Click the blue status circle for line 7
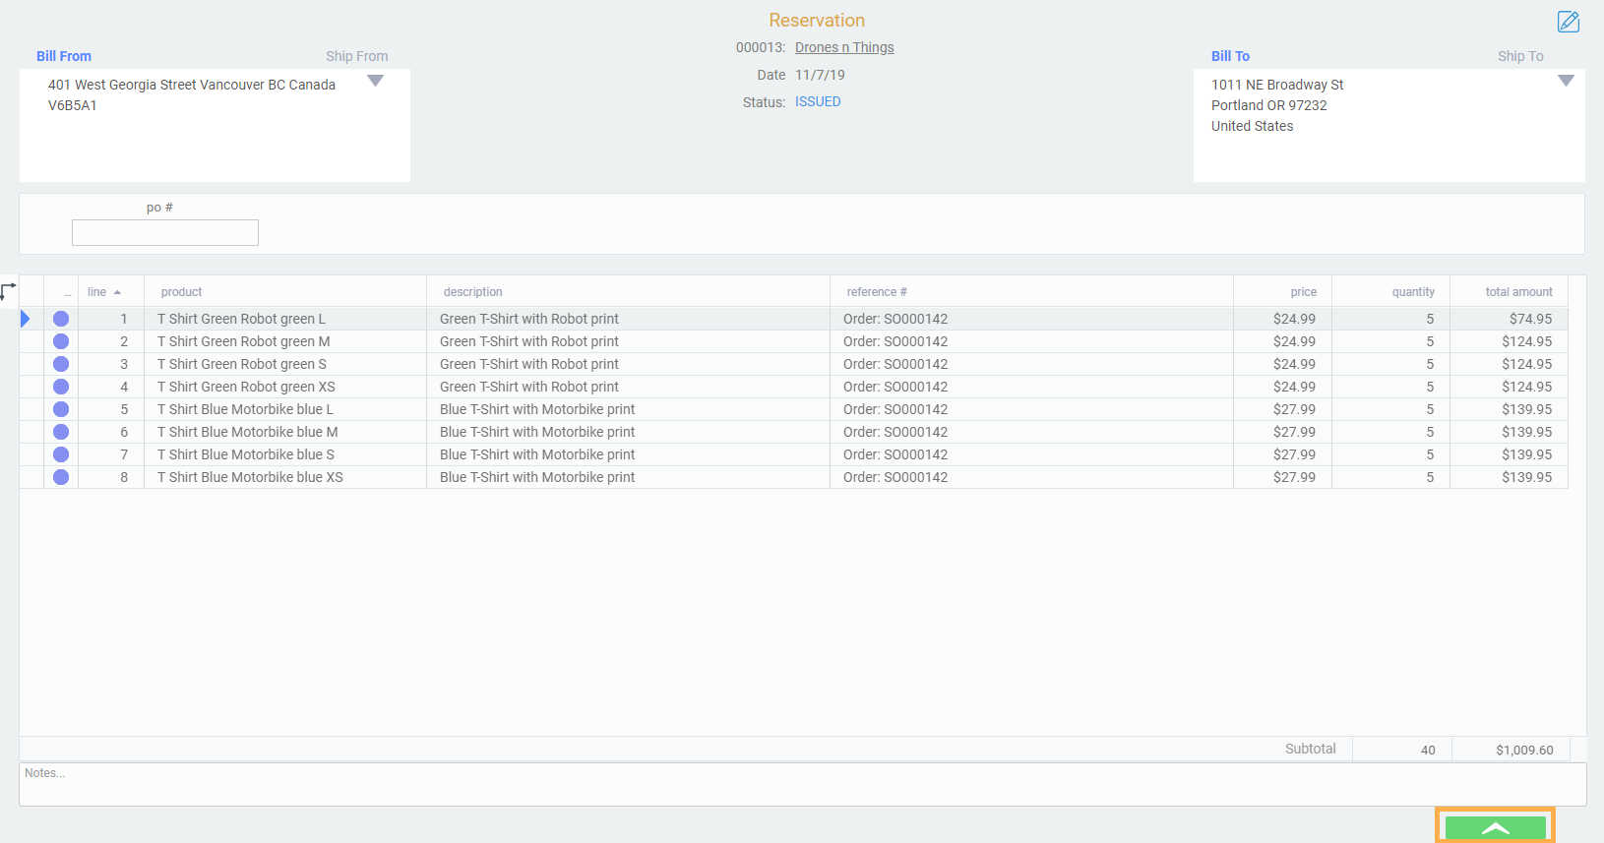This screenshot has width=1604, height=843. [61, 454]
